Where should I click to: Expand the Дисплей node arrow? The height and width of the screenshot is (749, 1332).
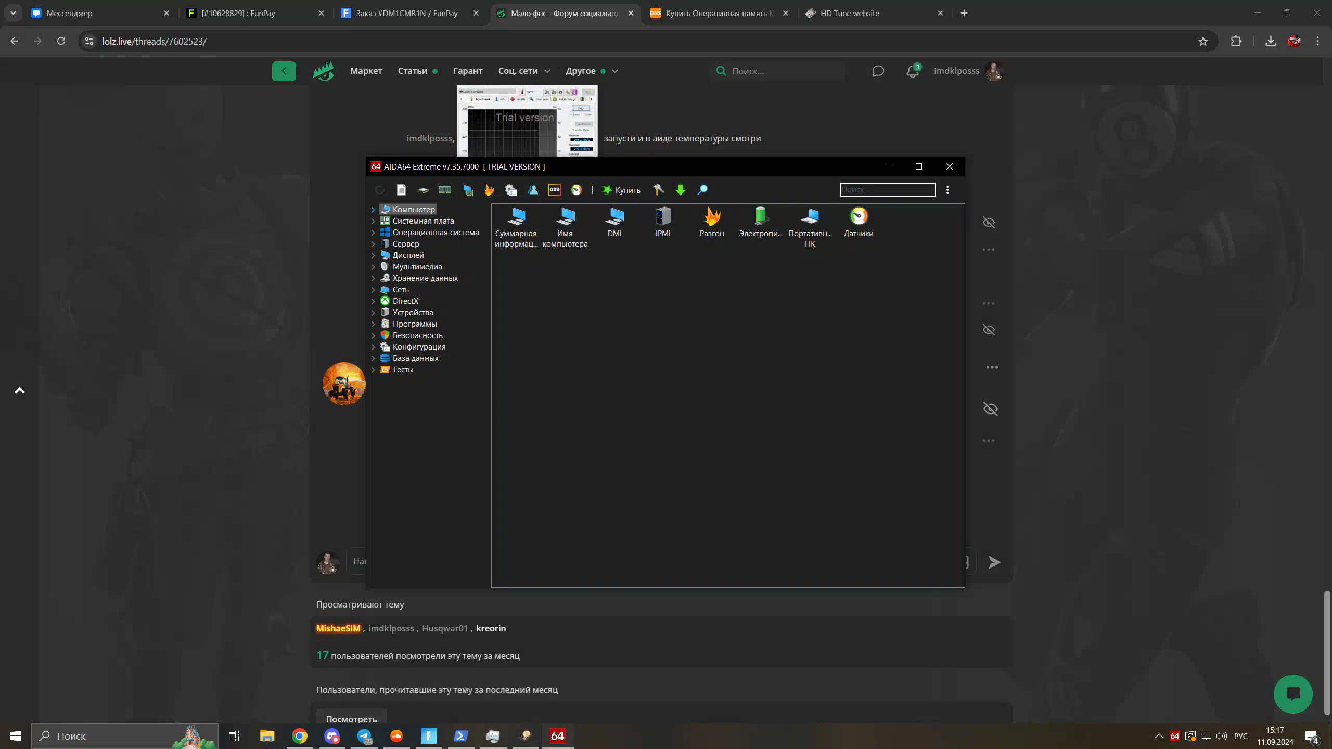tap(373, 255)
